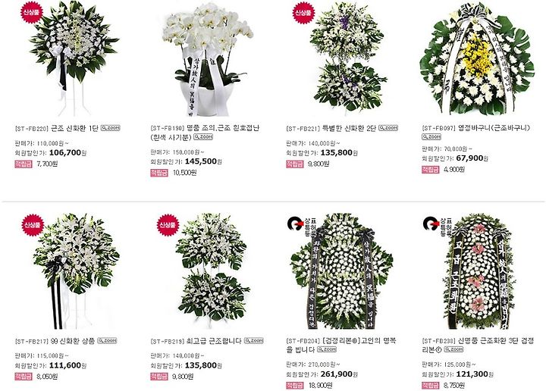The width and height of the screenshot is (546, 391).
Task: View the white orchid ST-FB190 product image
Action: coord(208,58)
